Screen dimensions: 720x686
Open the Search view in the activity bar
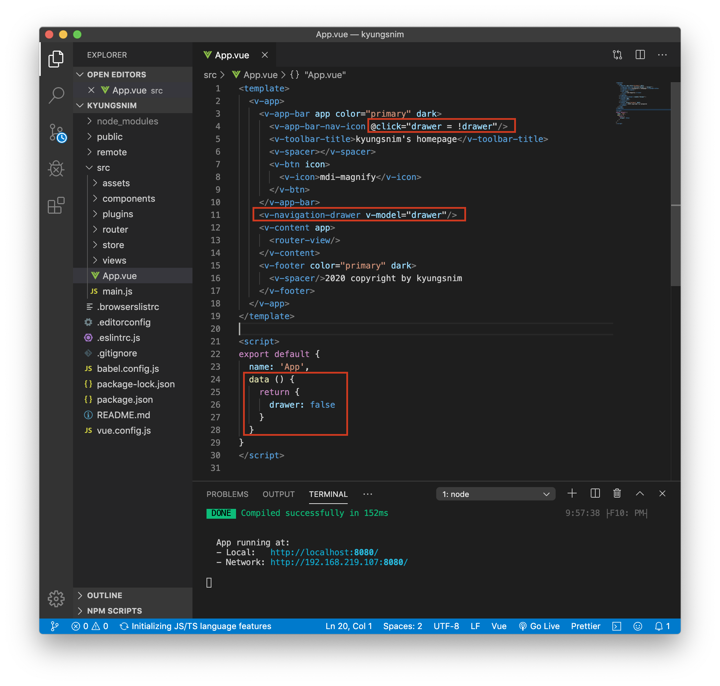56,96
